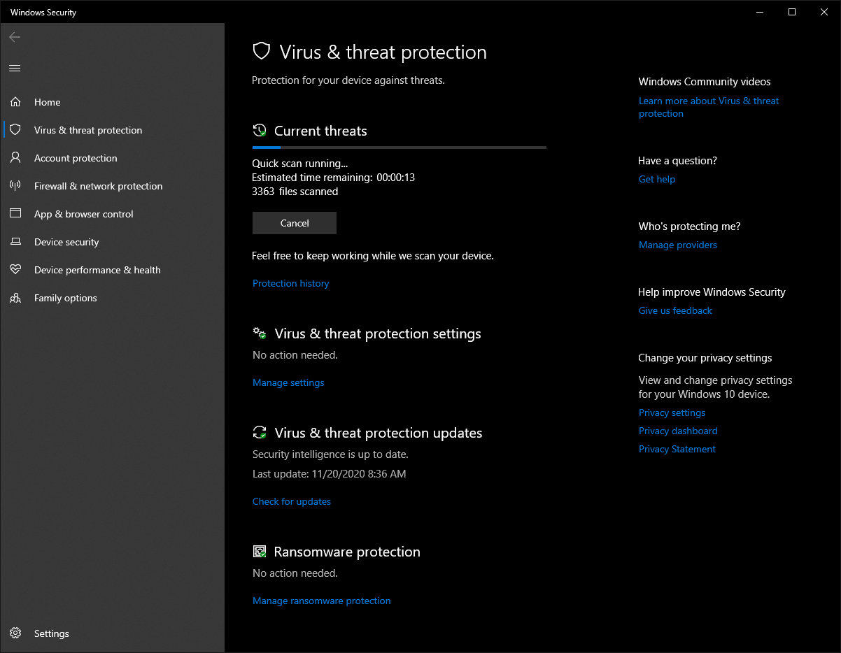Open Family options page
Viewport: 841px width, 653px height.
tap(112, 298)
